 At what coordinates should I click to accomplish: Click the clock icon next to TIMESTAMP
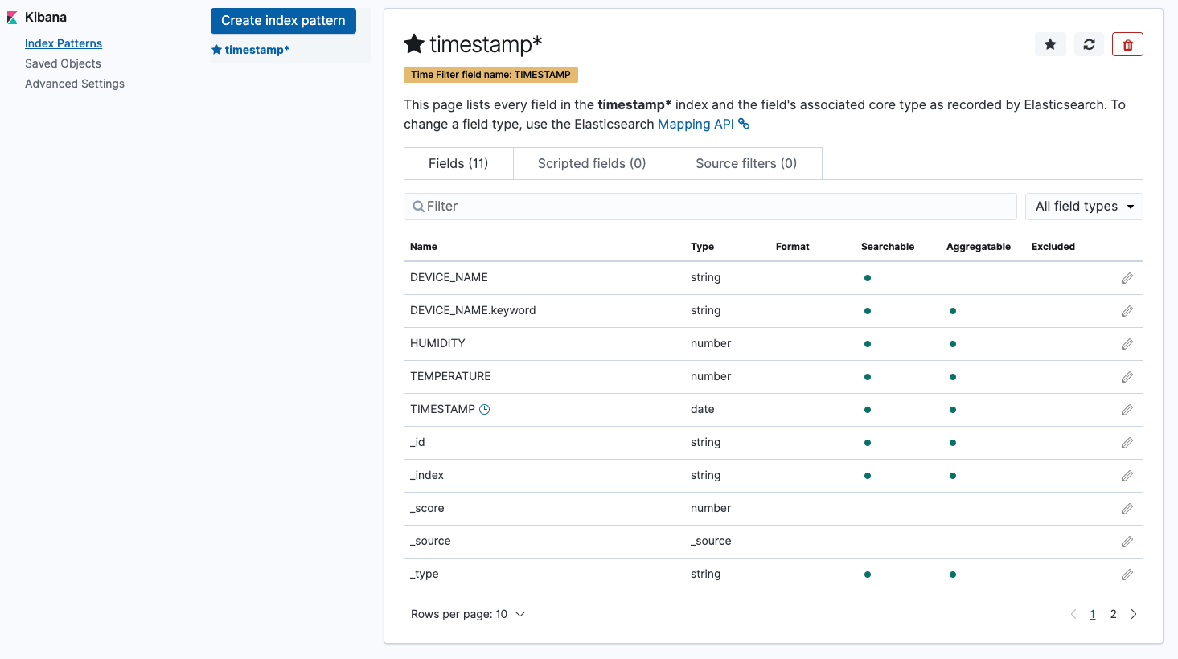(x=485, y=409)
